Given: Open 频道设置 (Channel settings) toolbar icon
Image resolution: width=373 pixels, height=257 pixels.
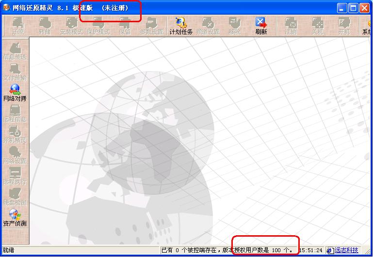Looking at the screenshot, I should pyautogui.click(x=208, y=26).
